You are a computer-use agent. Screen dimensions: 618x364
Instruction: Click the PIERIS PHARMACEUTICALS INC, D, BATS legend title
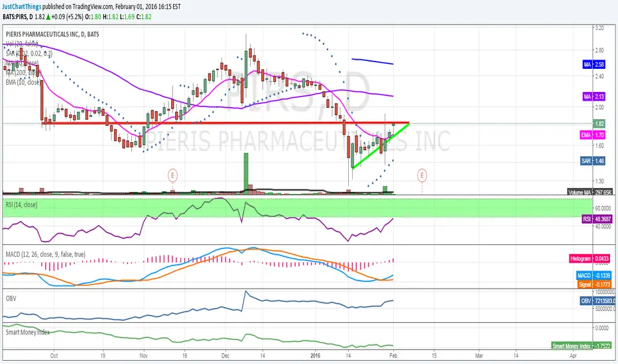click(52, 34)
